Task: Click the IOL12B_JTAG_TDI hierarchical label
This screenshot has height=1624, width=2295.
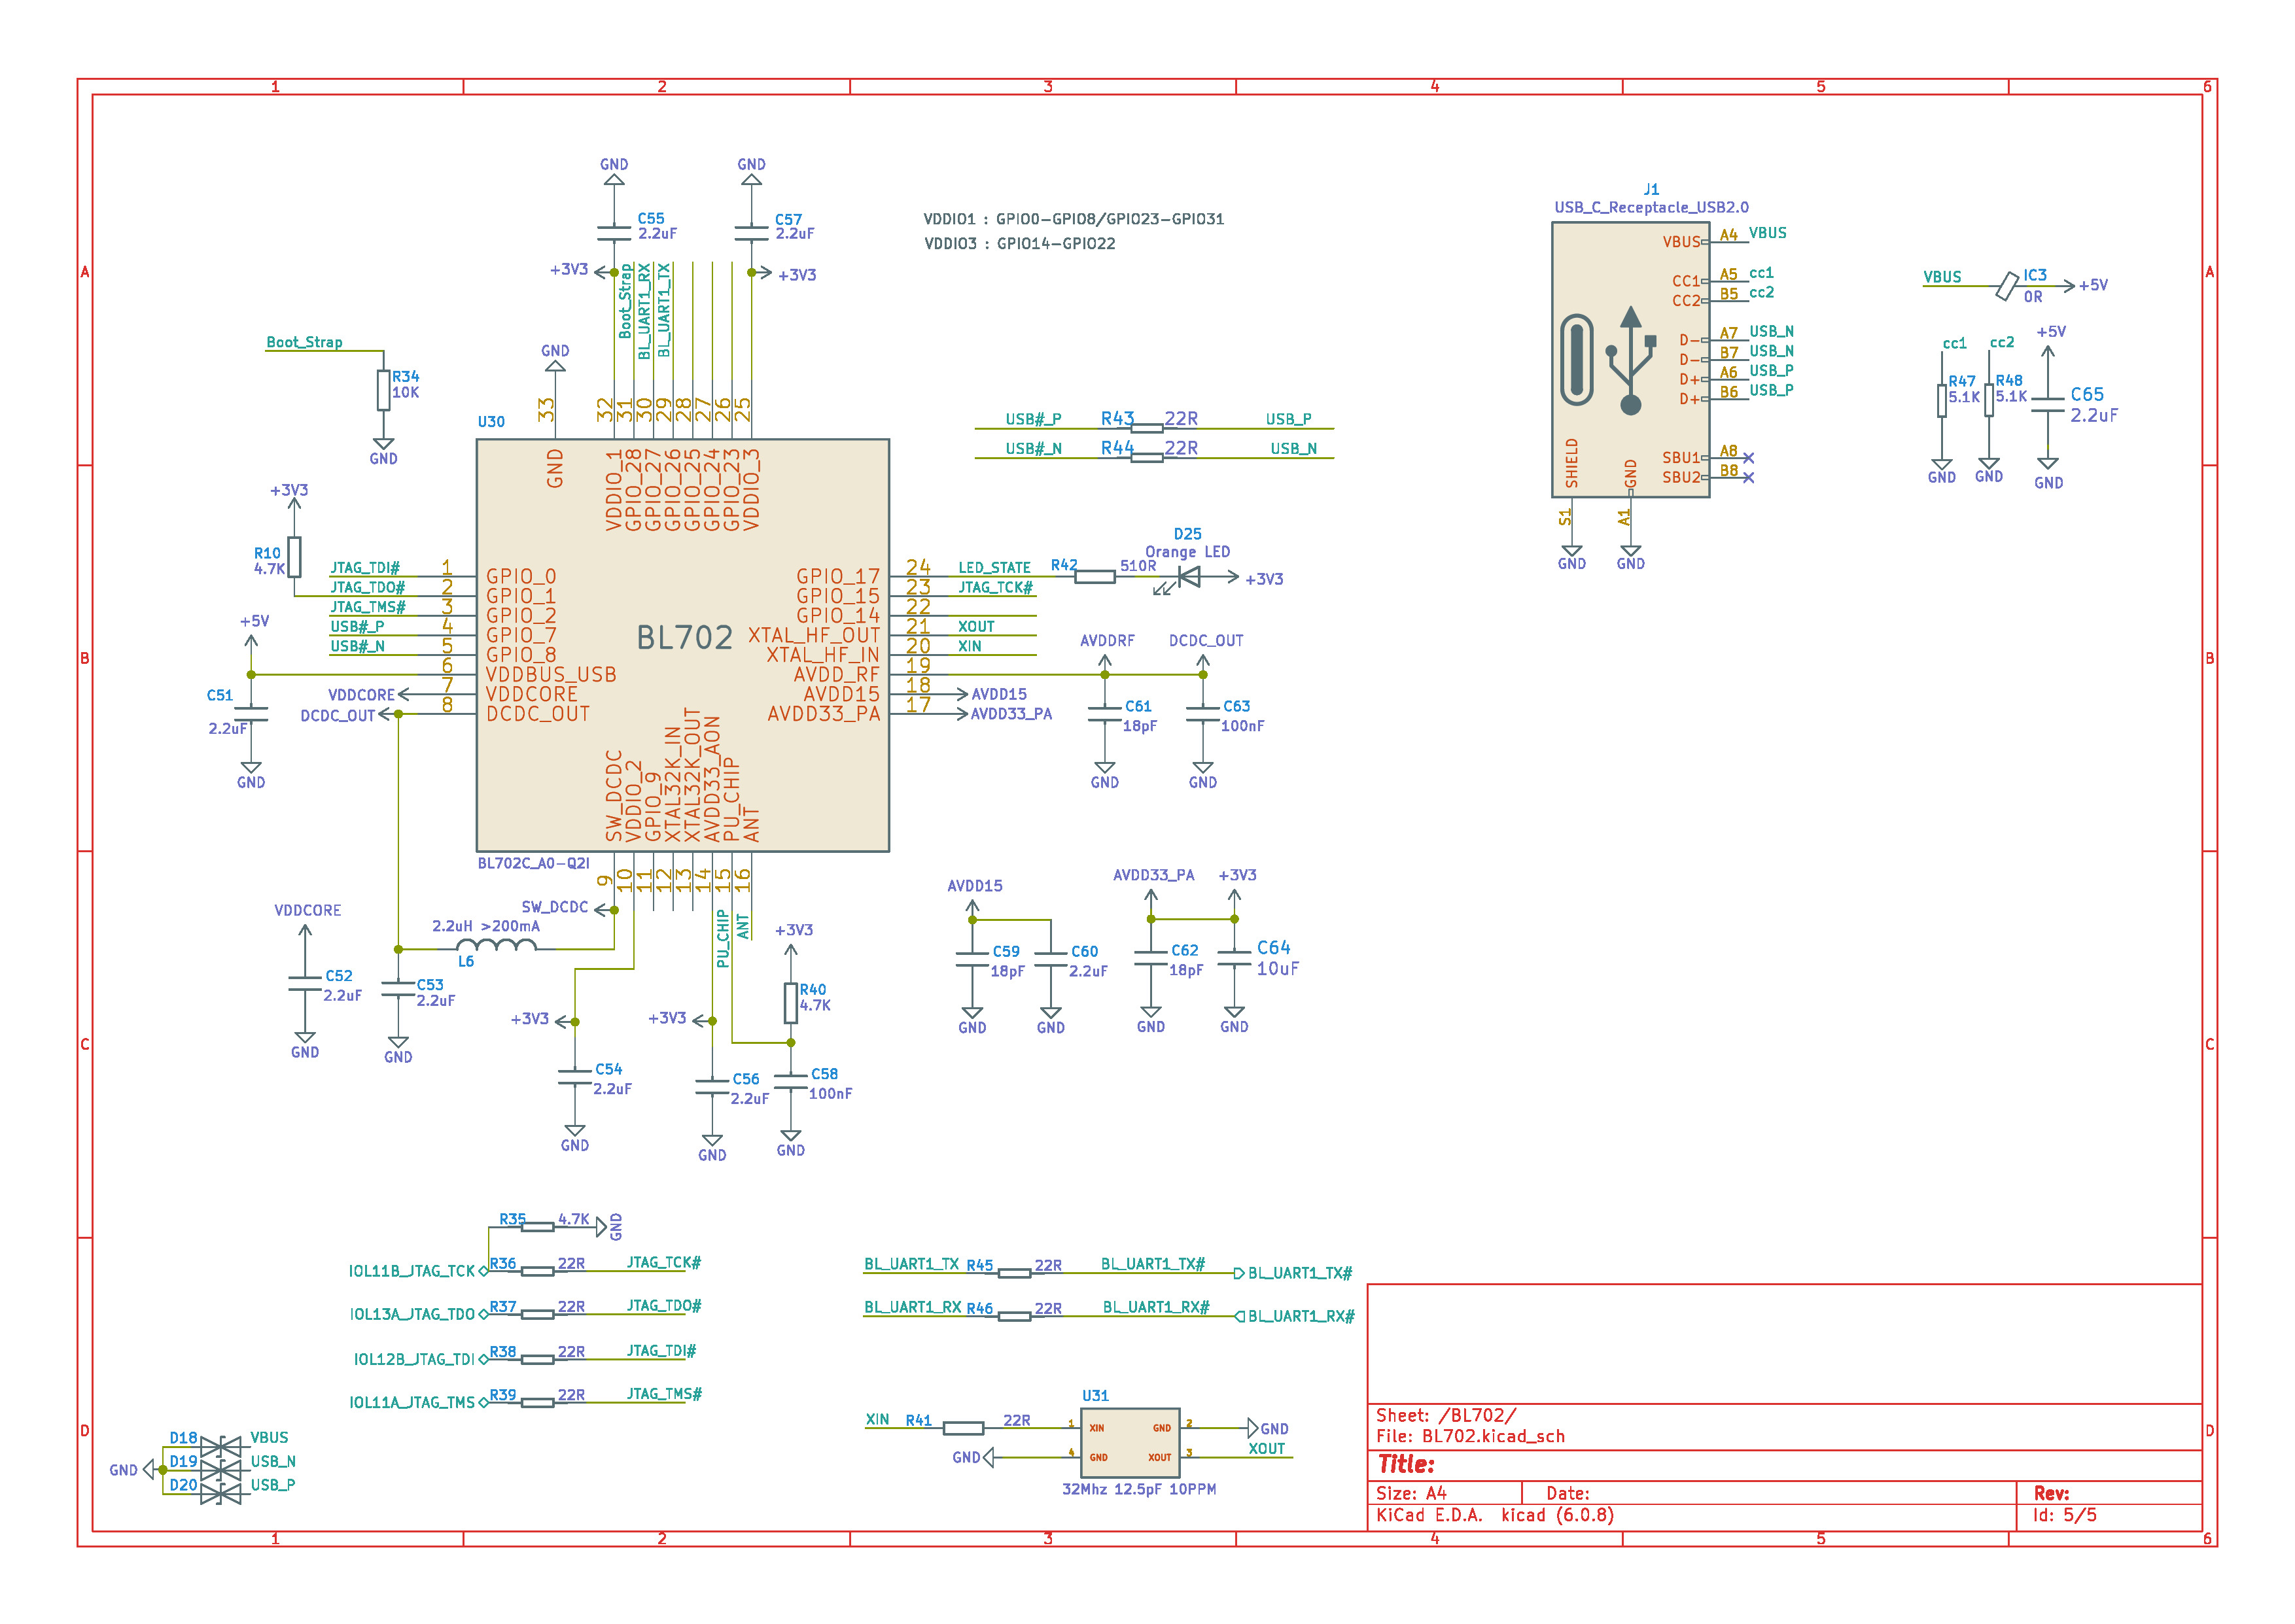Action: point(420,1359)
